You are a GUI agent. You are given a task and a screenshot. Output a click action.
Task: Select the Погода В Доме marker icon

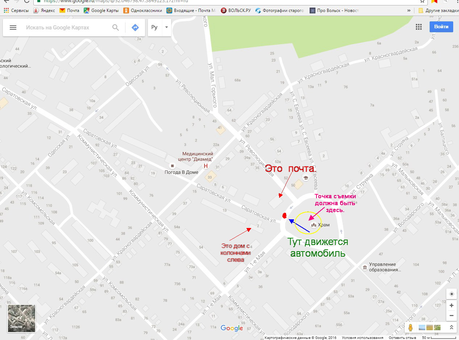click(172, 166)
